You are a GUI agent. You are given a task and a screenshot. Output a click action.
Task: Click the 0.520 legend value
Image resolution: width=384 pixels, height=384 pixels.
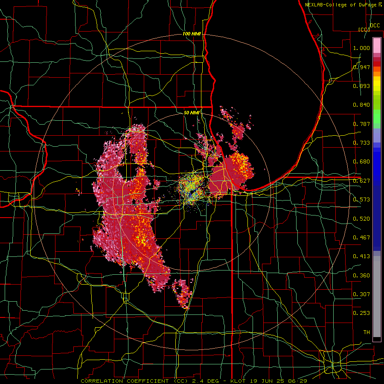pyautogui.click(x=361, y=218)
